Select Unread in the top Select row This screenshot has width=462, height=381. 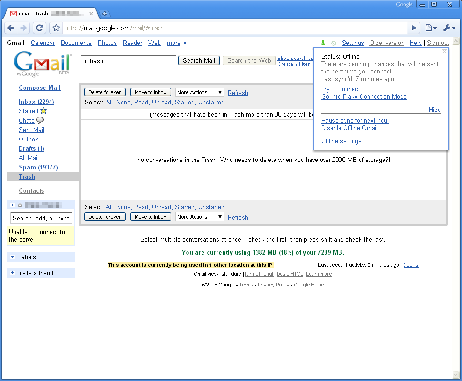[161, 103]
